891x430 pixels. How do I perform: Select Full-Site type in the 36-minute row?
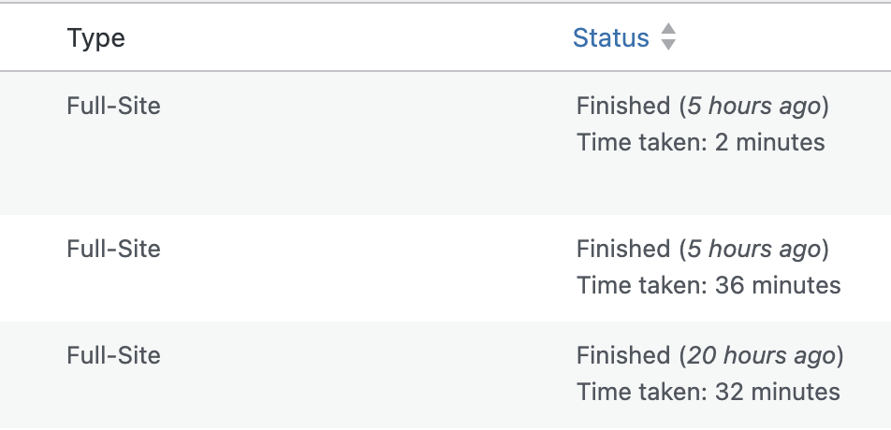[x=113, y=249]
